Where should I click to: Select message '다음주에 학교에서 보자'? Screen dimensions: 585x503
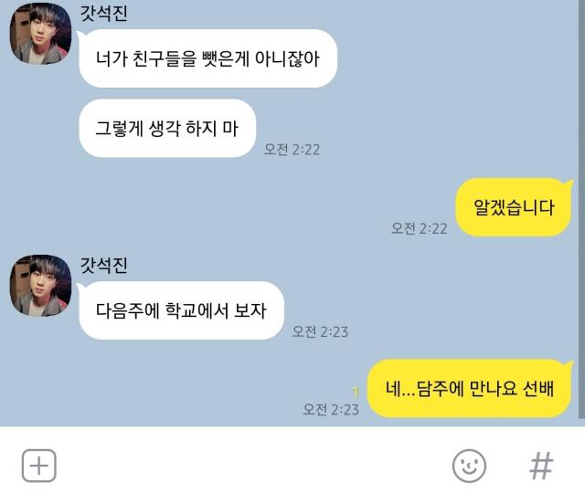[181, 310]
